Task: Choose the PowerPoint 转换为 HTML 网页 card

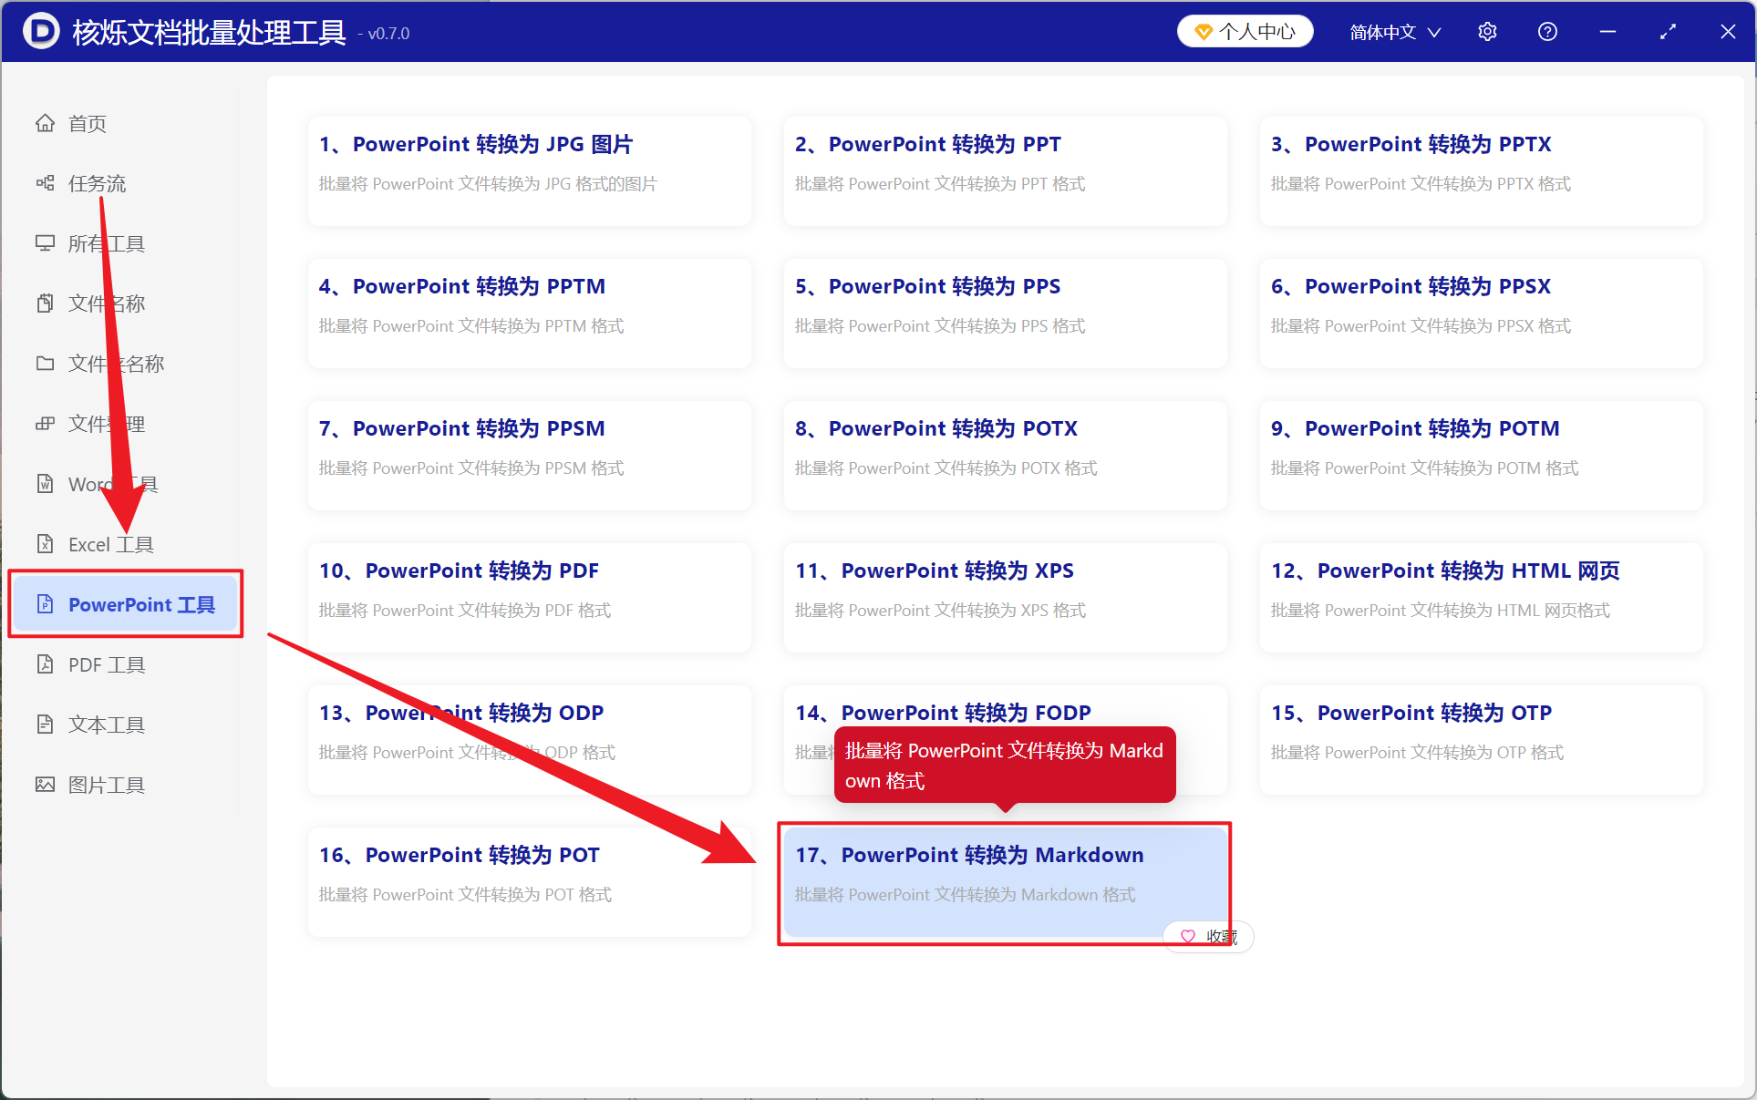Action: pos(1481,598)
